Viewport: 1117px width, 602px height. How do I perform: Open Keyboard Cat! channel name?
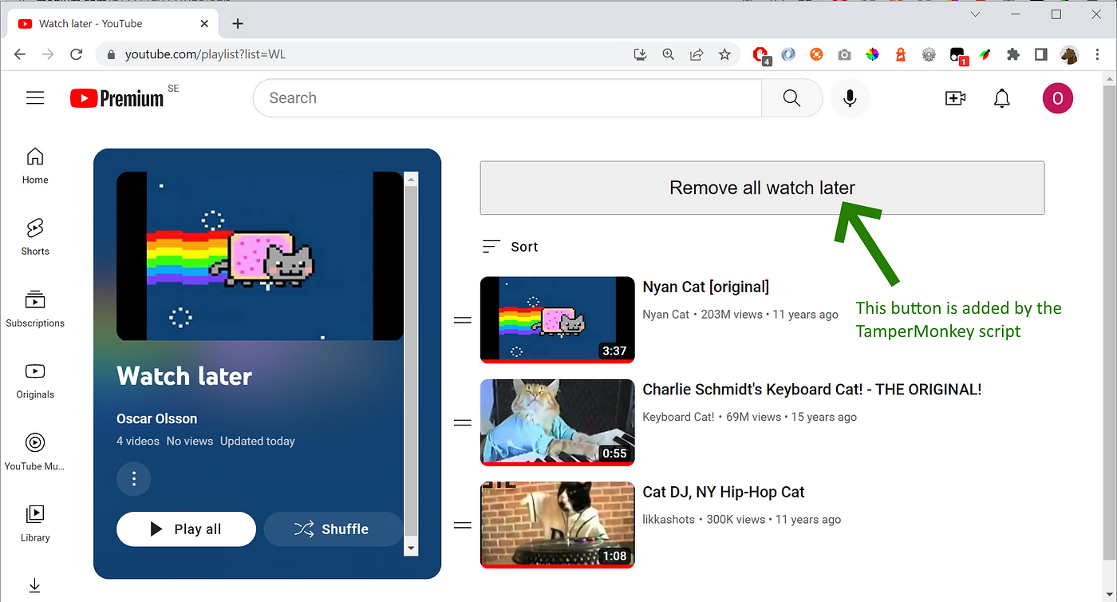679,417
